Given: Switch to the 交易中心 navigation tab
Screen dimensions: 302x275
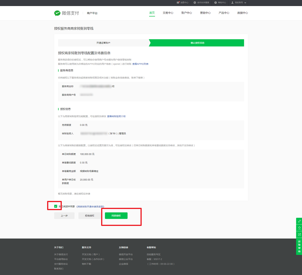Looking at the screenshot, I should point(168,13).
